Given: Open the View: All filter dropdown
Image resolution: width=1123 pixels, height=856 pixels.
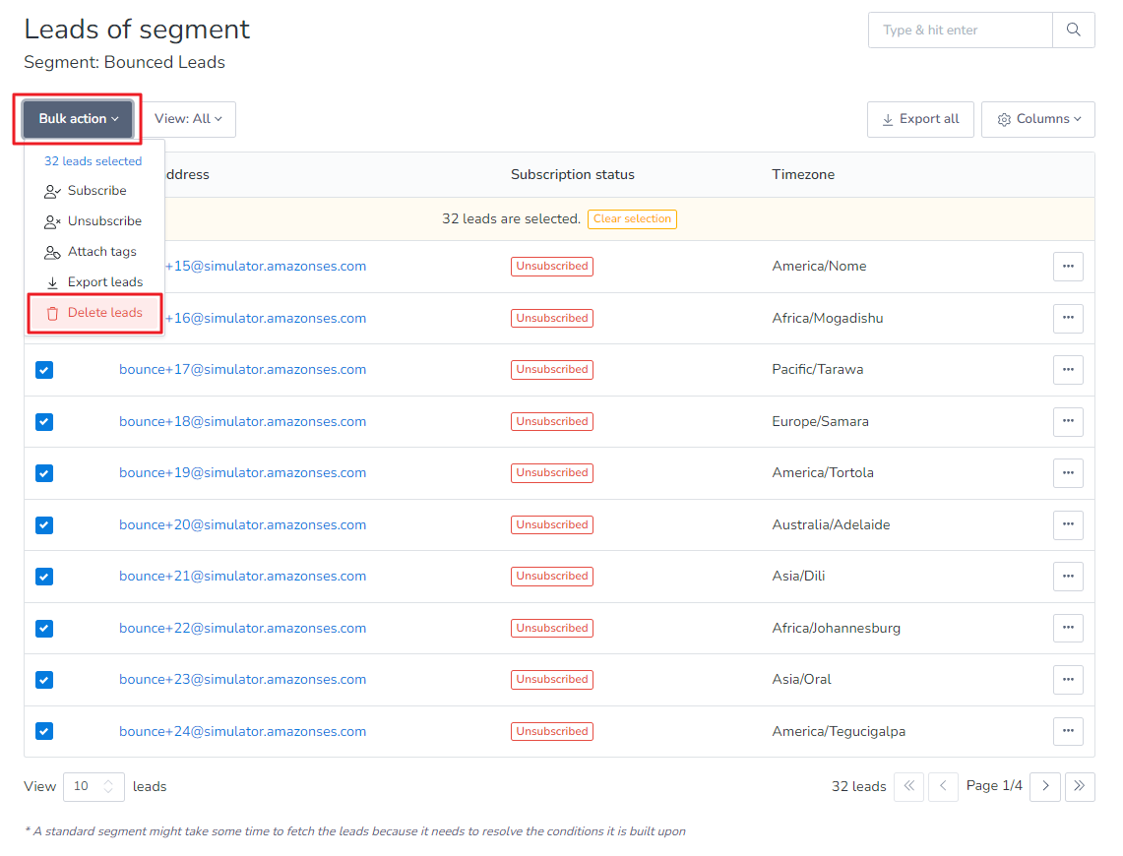Looking at the screenshot, I should point(188,119).
